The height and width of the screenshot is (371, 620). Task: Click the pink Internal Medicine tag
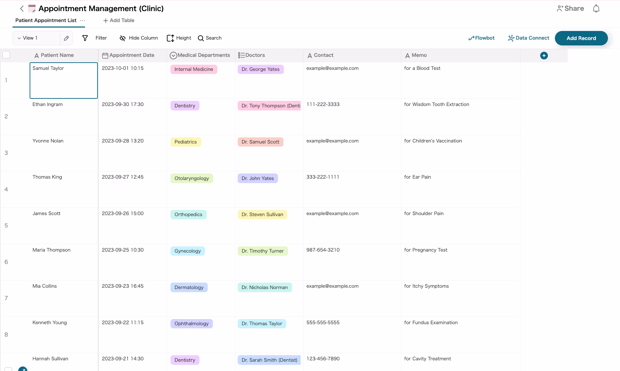click(194, 70)
